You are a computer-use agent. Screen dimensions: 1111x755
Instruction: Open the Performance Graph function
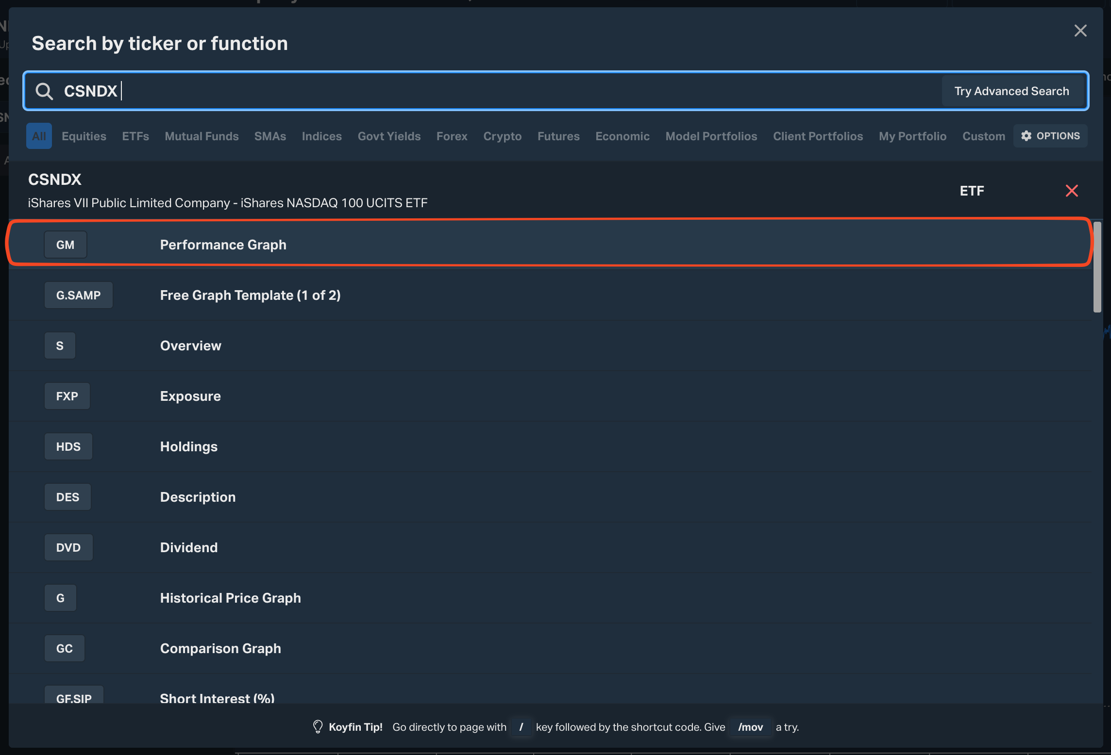(x=223, y=245)
